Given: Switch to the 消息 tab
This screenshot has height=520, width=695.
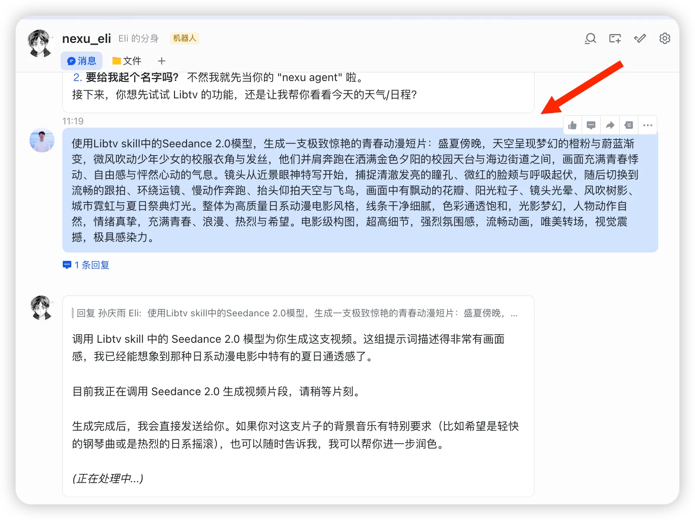Looking at the screenshot, I should [81, 61].
